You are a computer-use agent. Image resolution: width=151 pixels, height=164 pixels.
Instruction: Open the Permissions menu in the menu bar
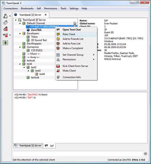[x=51, y=9]
